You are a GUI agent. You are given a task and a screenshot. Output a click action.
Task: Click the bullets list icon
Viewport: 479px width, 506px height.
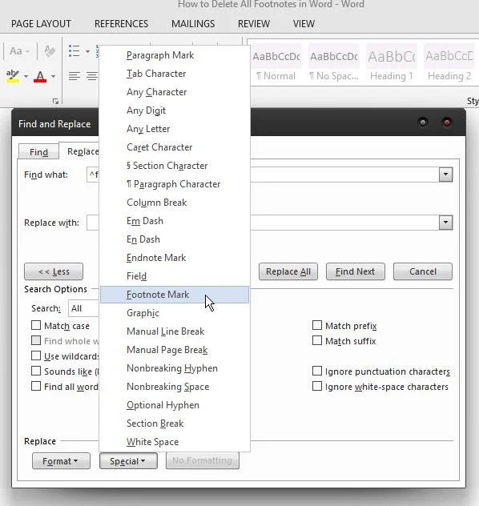tap(74, 51)
